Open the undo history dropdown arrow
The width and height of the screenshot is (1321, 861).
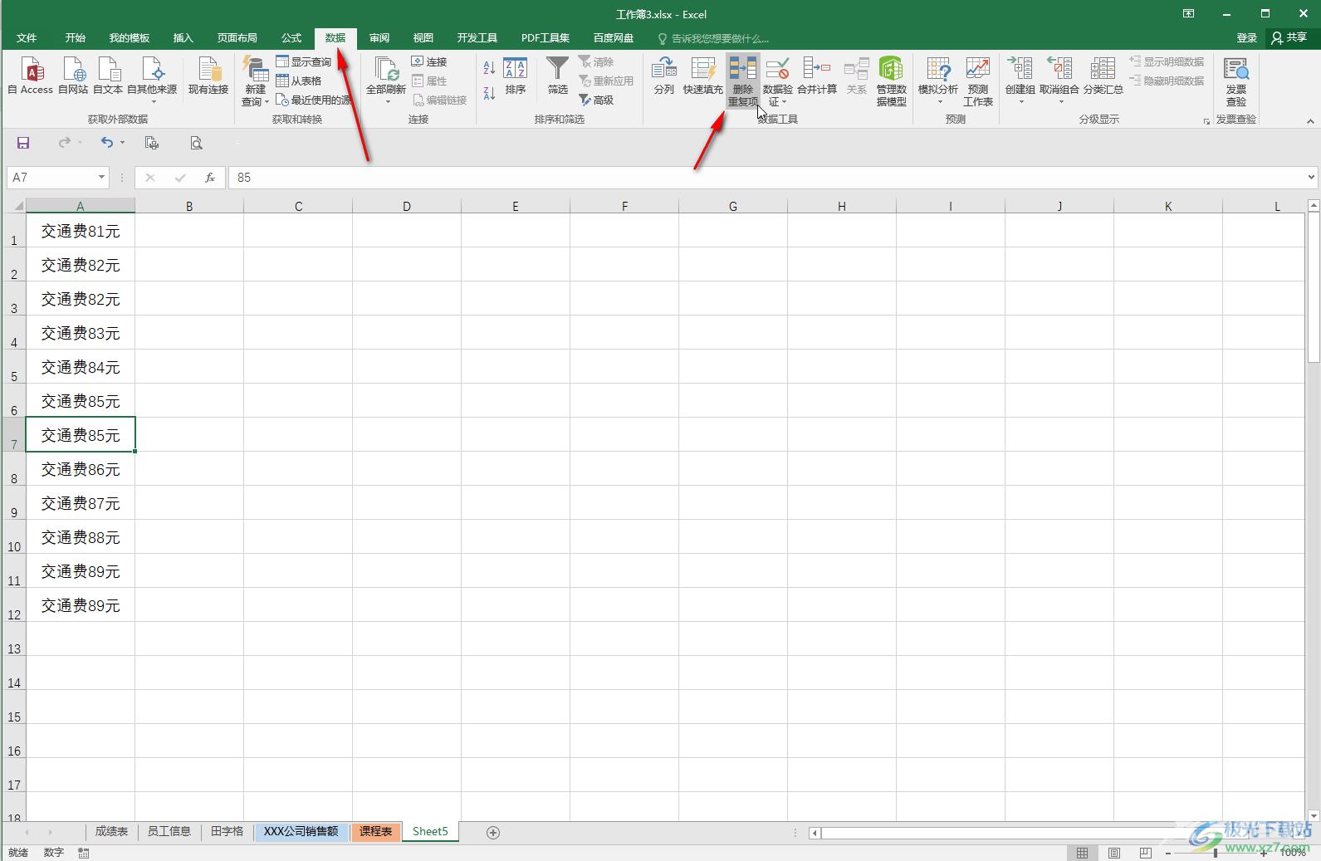pos(122,143)
